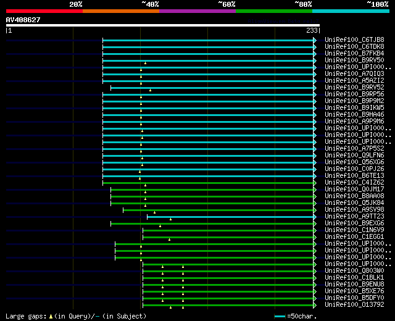Click the white query sequence bar
The height and width of the screenshot is (321, 395).
[163, 25]
